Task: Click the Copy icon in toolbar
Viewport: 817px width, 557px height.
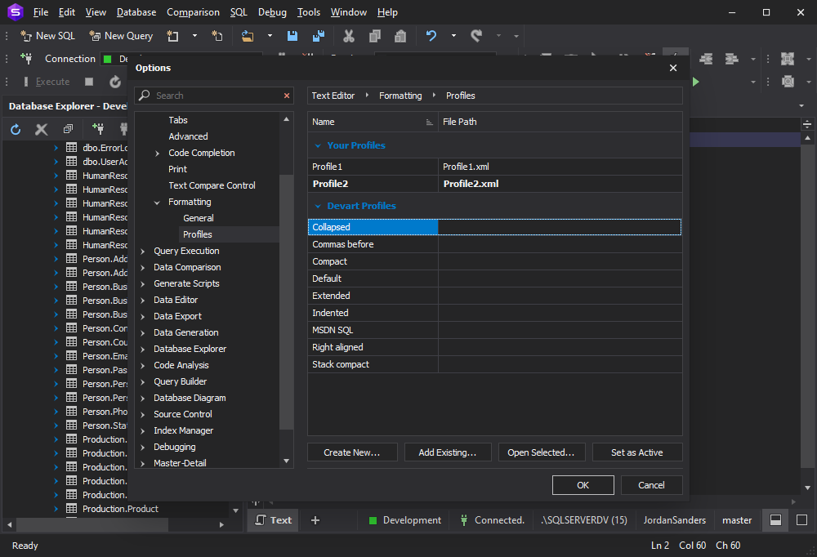Action: [375, 36]
